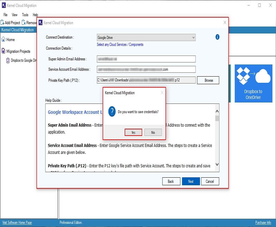
Task: Cancel the connection wizard
Action: pyautogui.click(x=210, y=181)
